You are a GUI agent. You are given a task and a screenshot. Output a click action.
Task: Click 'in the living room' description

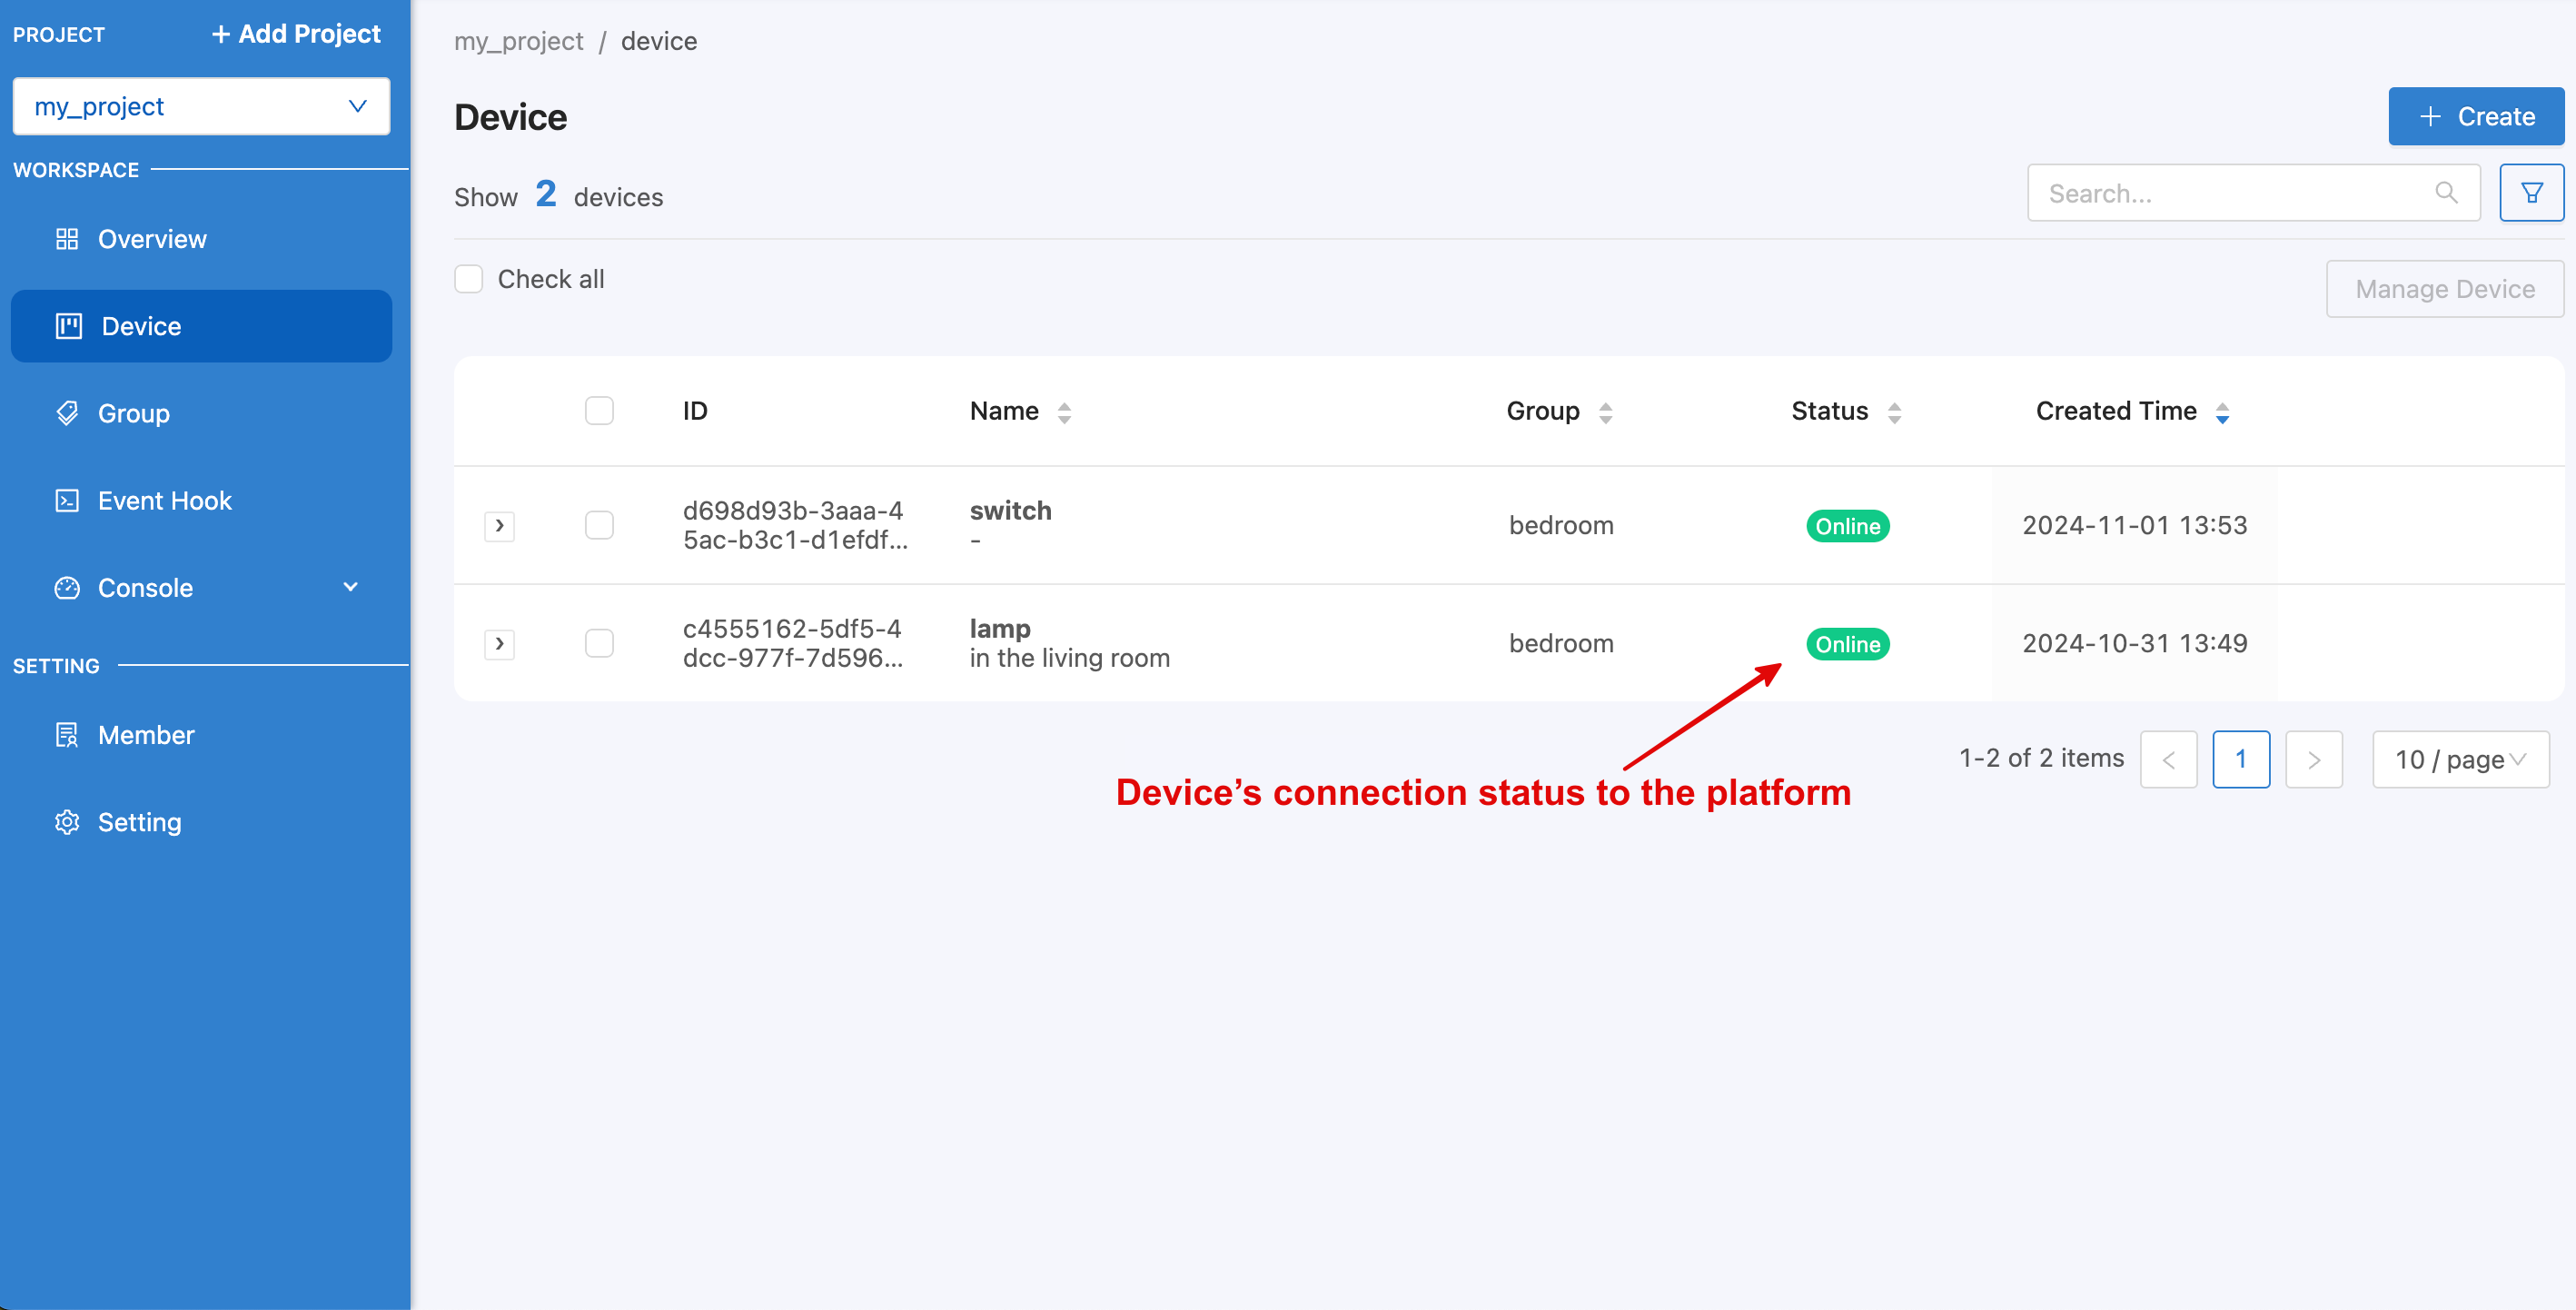click(1069, 658)
